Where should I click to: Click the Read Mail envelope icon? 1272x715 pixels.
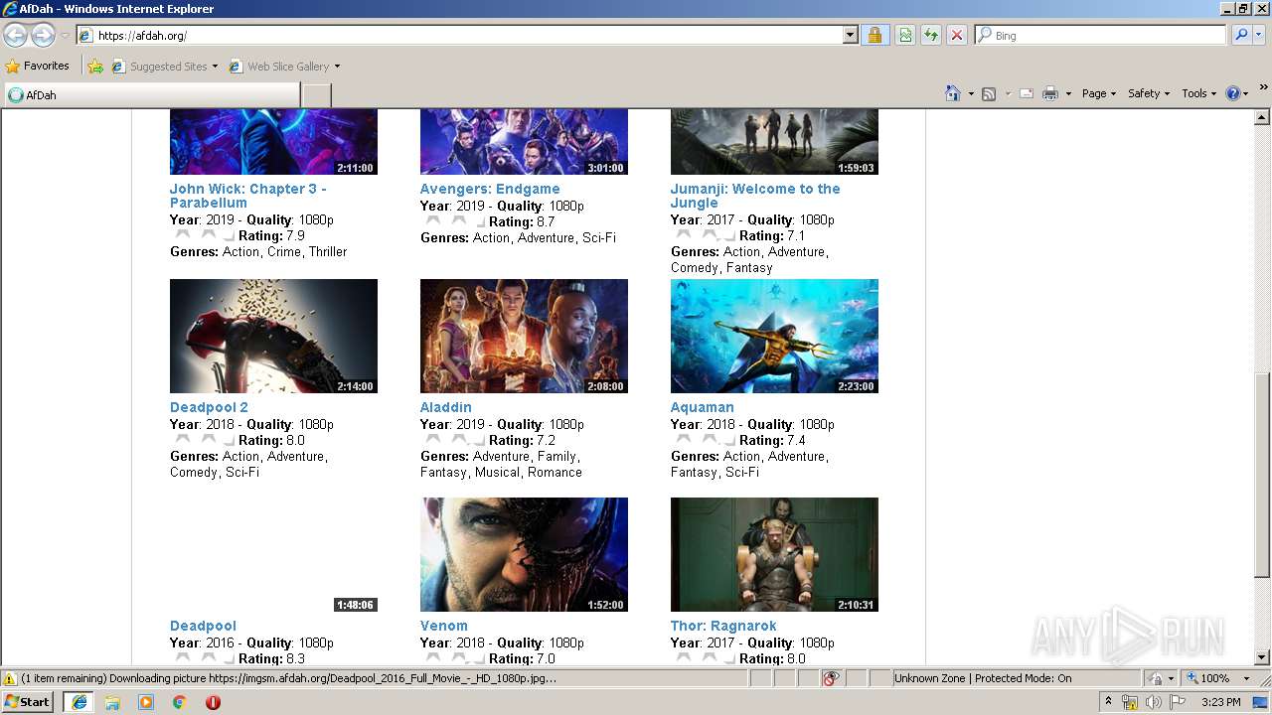click(x=1027, y=93)
